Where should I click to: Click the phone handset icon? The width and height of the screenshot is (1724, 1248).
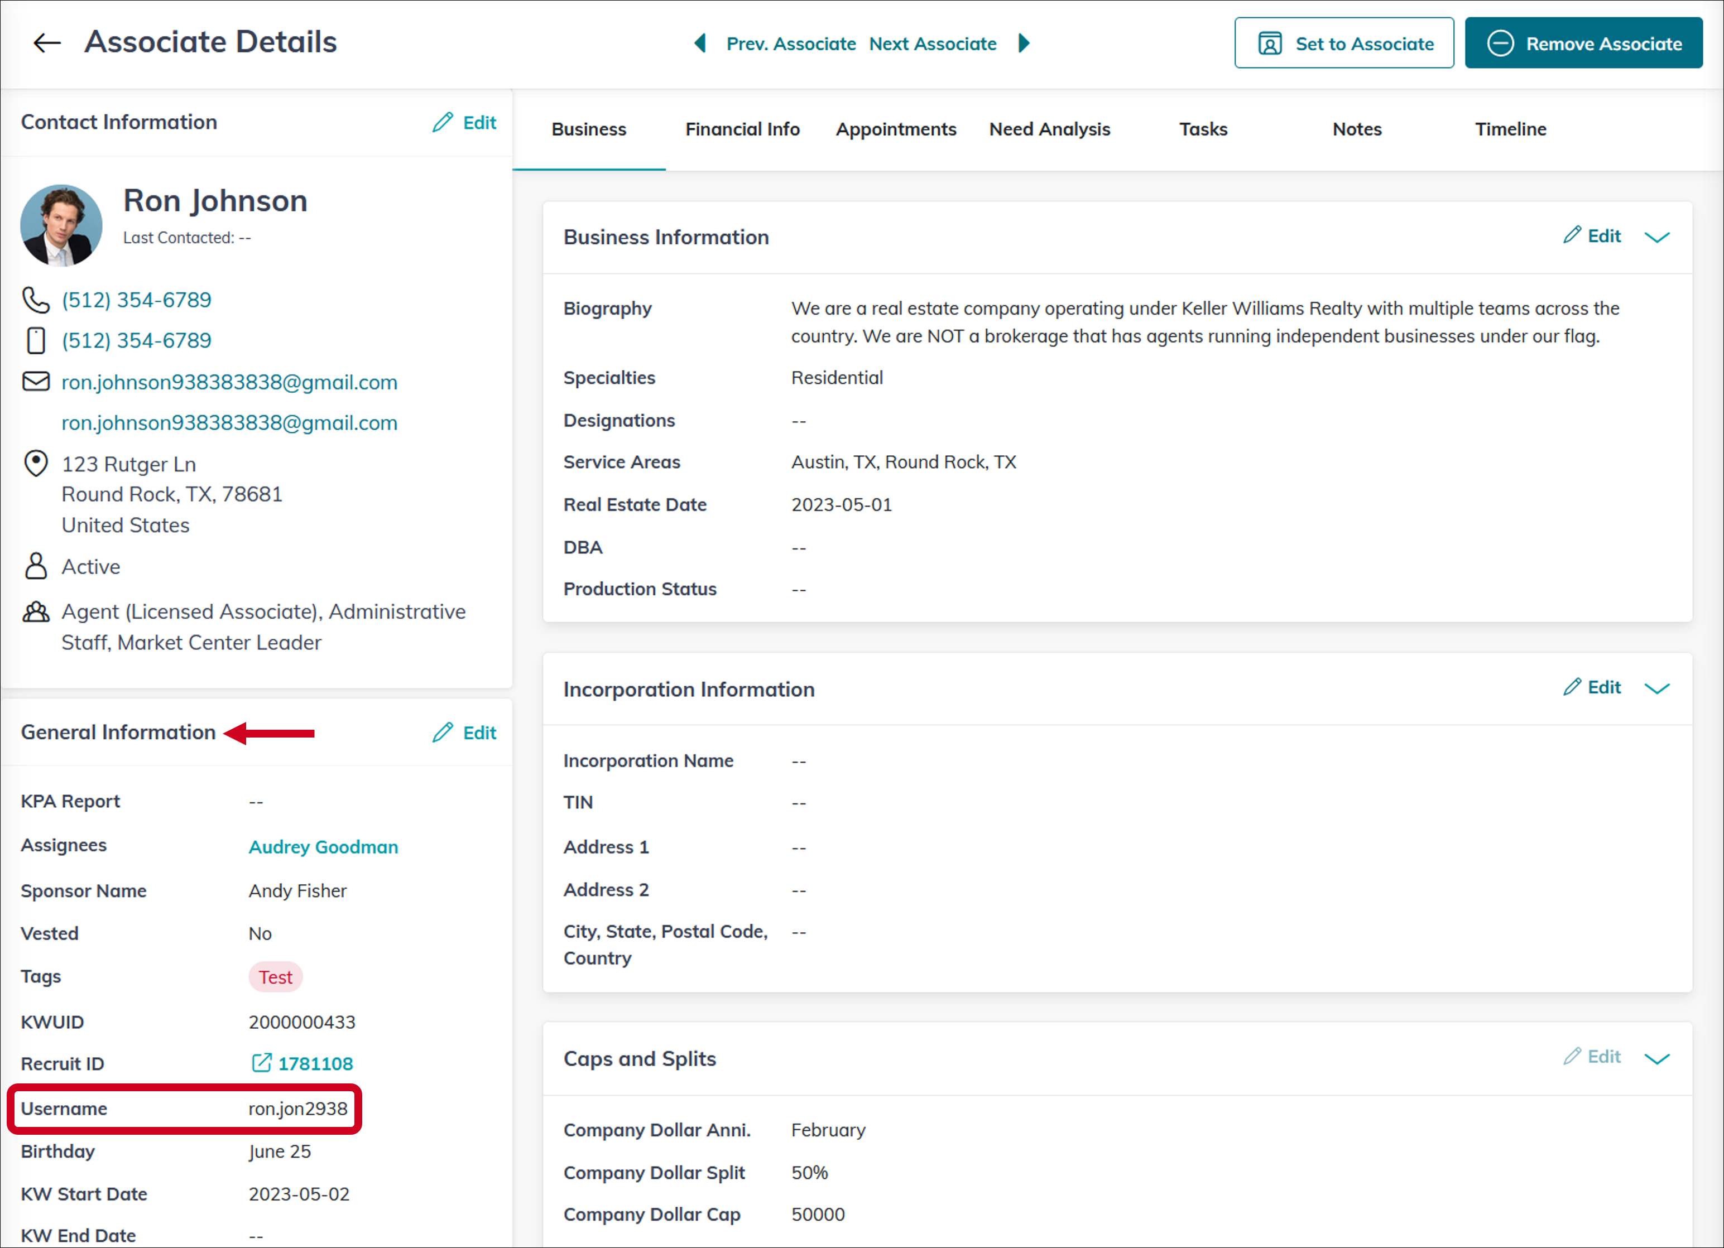click(35, 300)
